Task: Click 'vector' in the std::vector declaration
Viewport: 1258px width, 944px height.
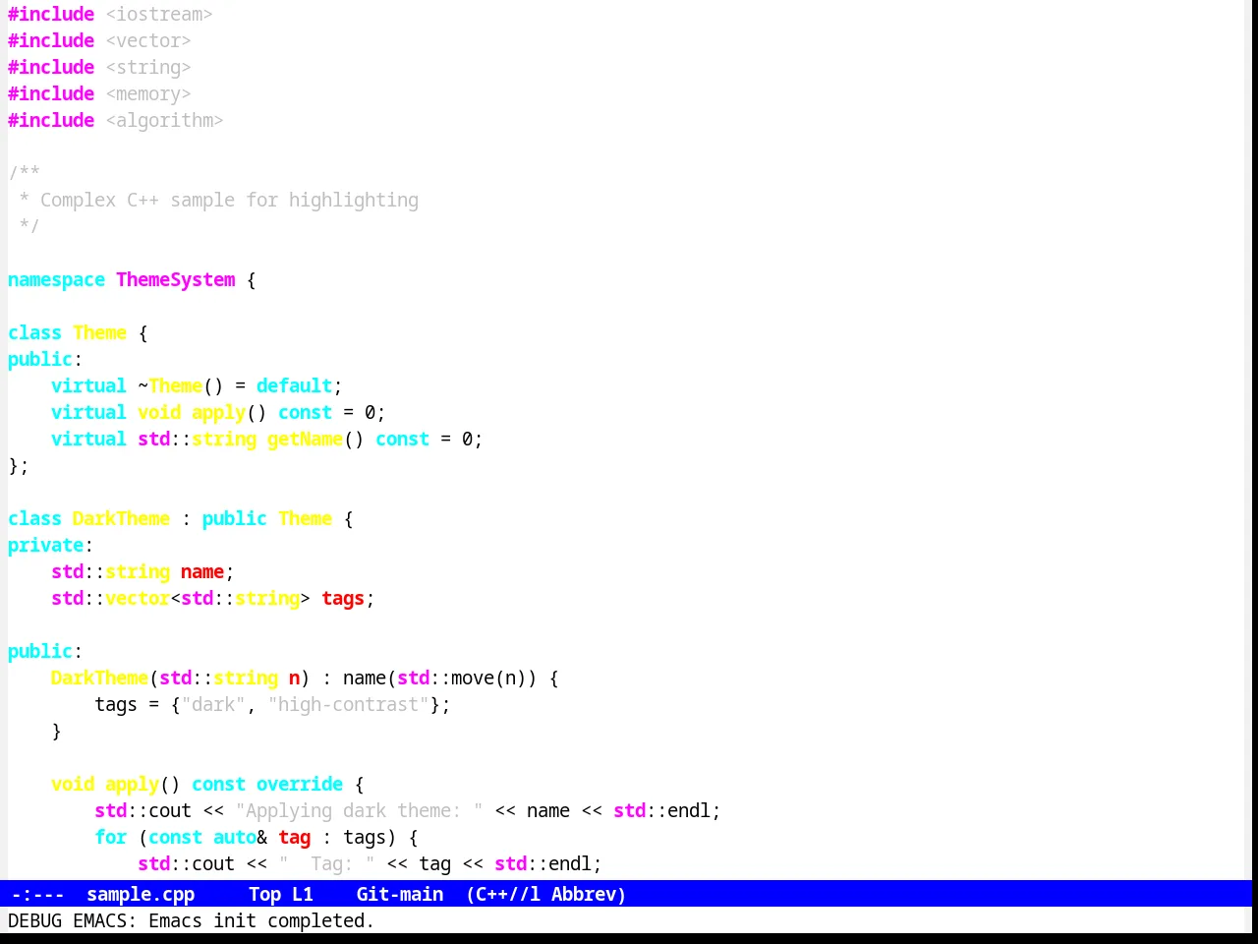Action: tap(138, 598)
